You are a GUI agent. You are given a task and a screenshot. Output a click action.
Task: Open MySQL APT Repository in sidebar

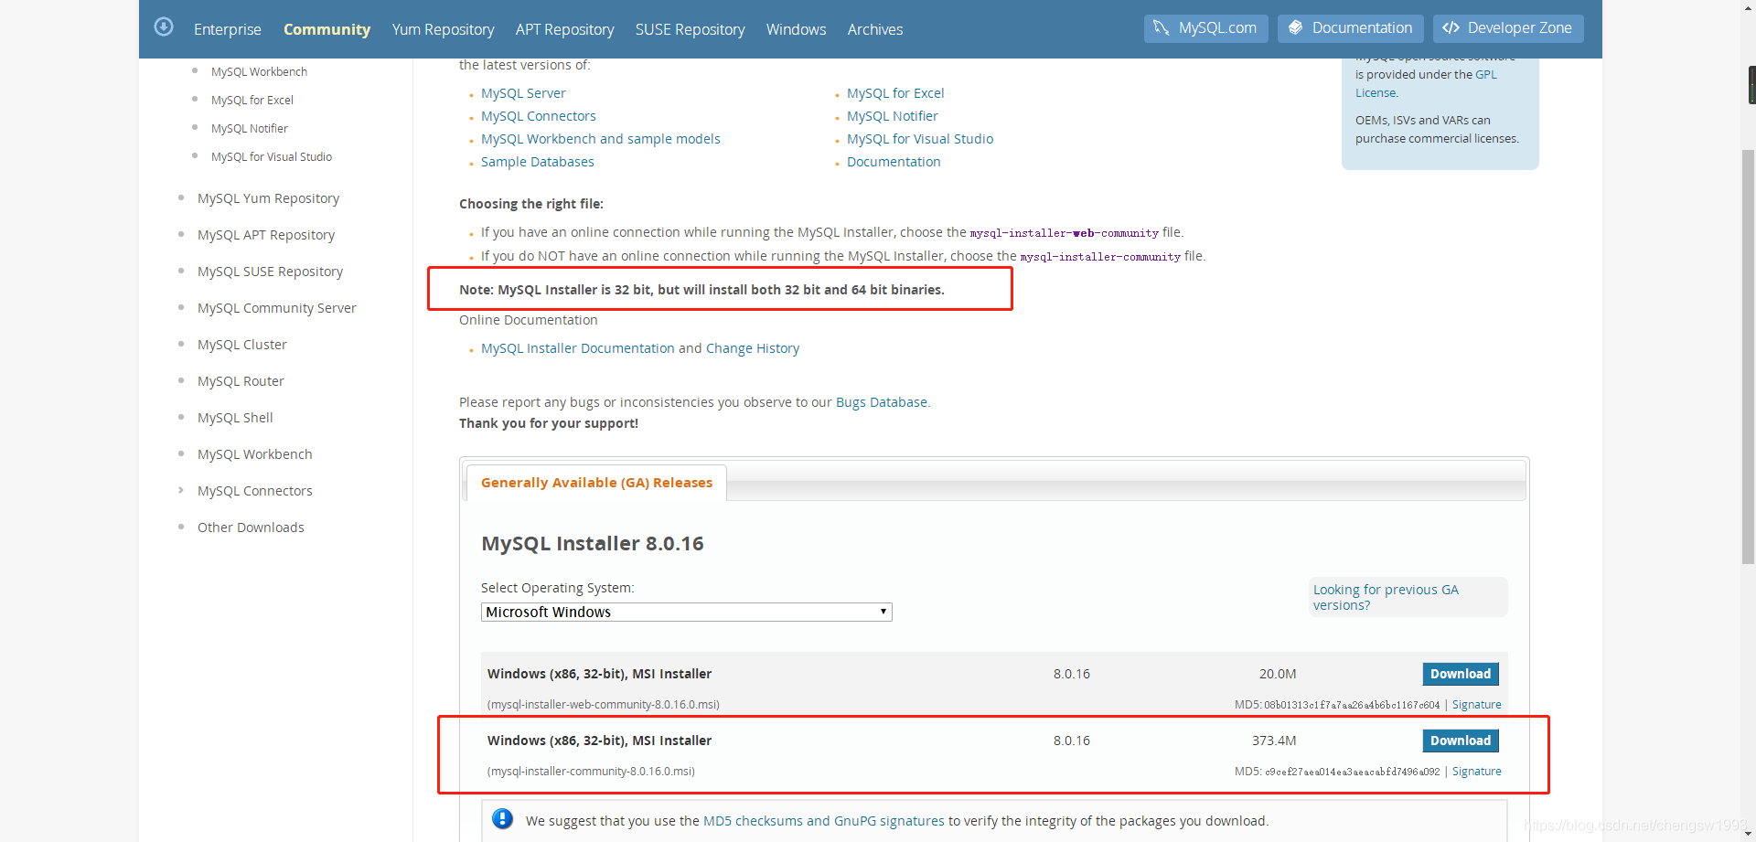tap(265, 235)
